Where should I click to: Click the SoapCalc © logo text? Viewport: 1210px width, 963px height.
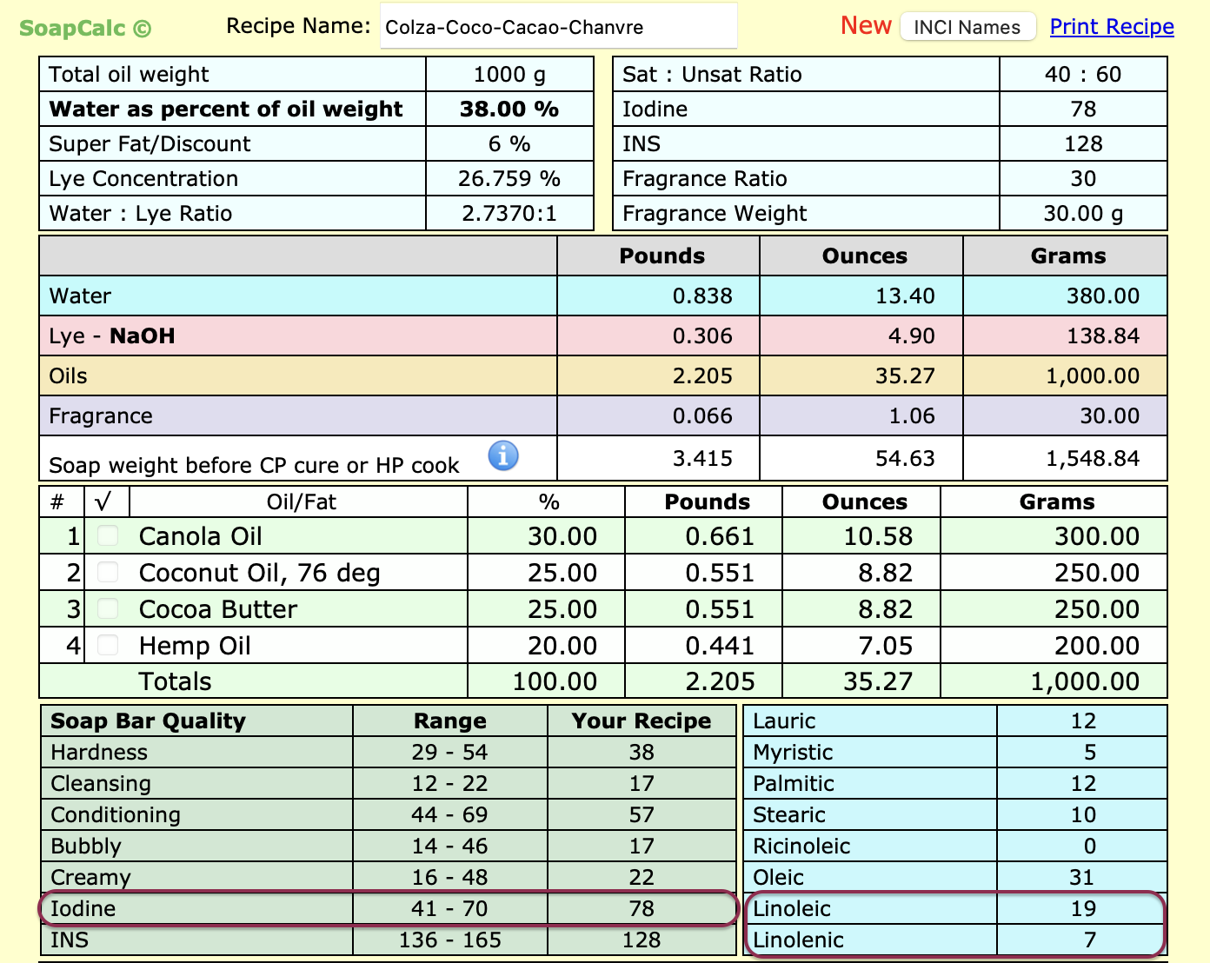click(x=85, y=29)
